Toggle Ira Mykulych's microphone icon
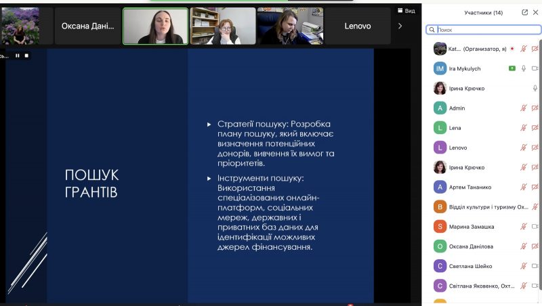Screen dimensions: 542x306 click(x=524, y=68)
